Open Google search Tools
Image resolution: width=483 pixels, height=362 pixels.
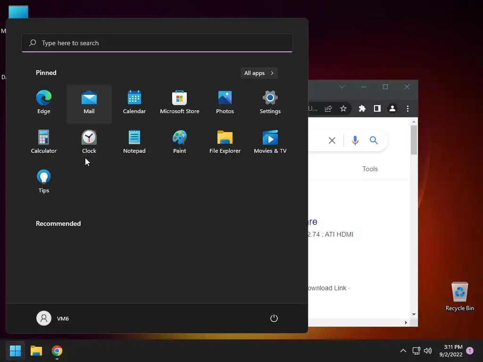pos(370,169)
